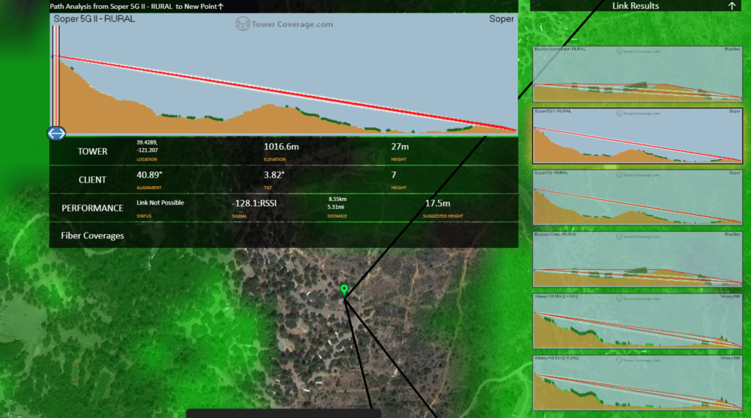Open the Bluebird Omni - RURAL link thumbnail
Screen dimensions: 751x418
coord(637,259)
